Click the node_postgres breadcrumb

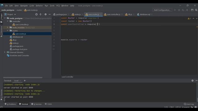[x=8, y=10]
